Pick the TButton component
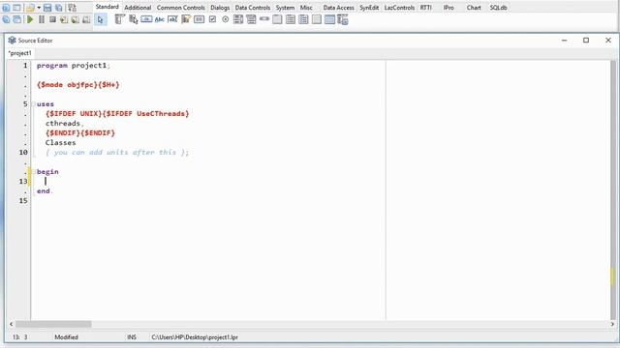 (x=146, y=19)
